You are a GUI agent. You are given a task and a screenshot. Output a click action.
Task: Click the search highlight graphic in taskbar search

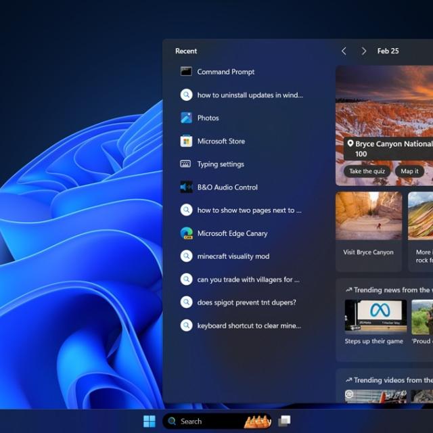click(257, 421)
